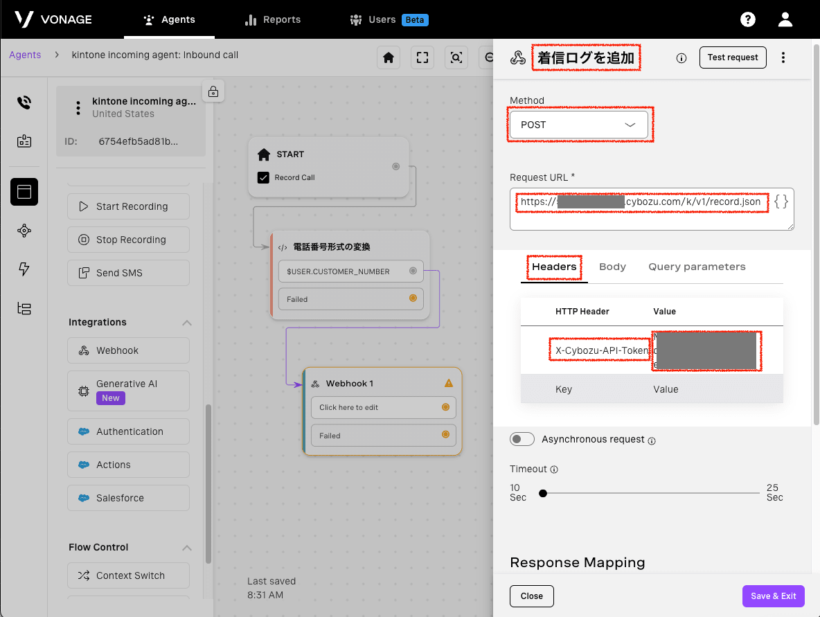Select the flow builder window sidebar icon
Image resolution: width=820 pixels, height=617 pixels.
[24, 192]
